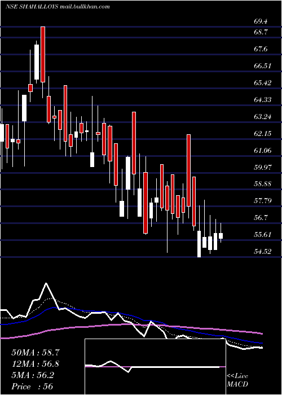Click the 65.42 price axis label

click(263, 82)
